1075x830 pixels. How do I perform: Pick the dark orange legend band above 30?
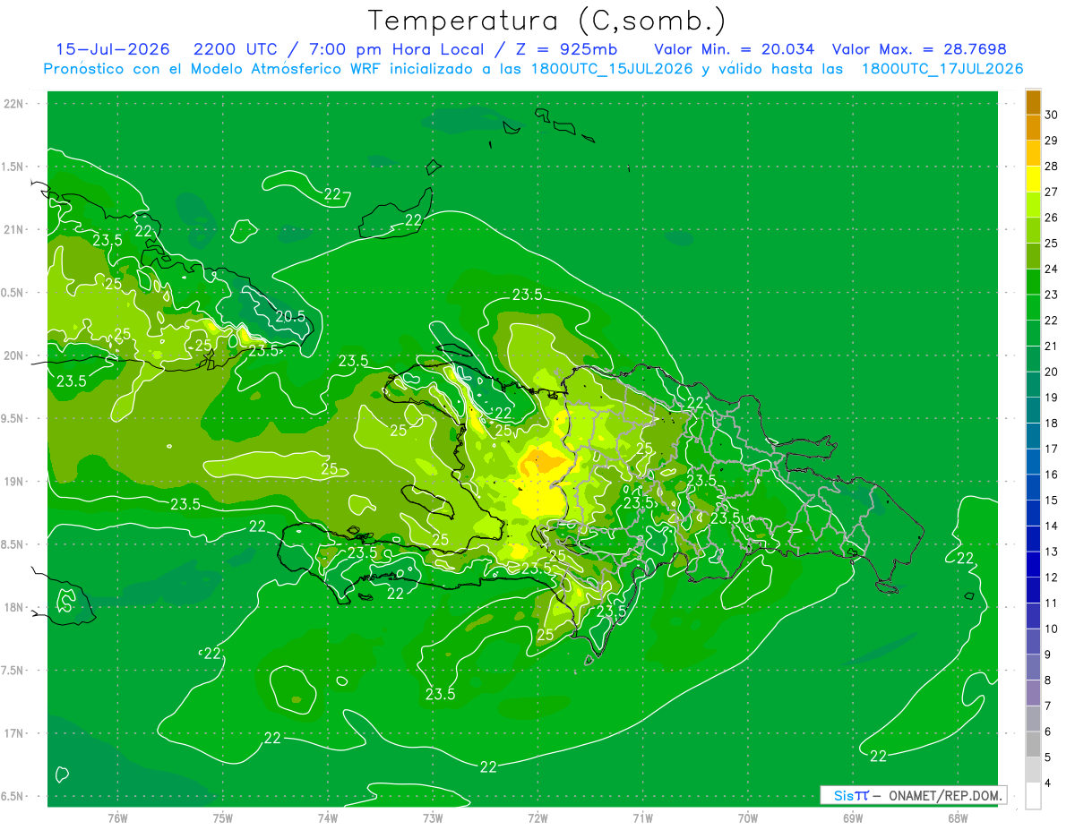click(x=1033, y=102)
